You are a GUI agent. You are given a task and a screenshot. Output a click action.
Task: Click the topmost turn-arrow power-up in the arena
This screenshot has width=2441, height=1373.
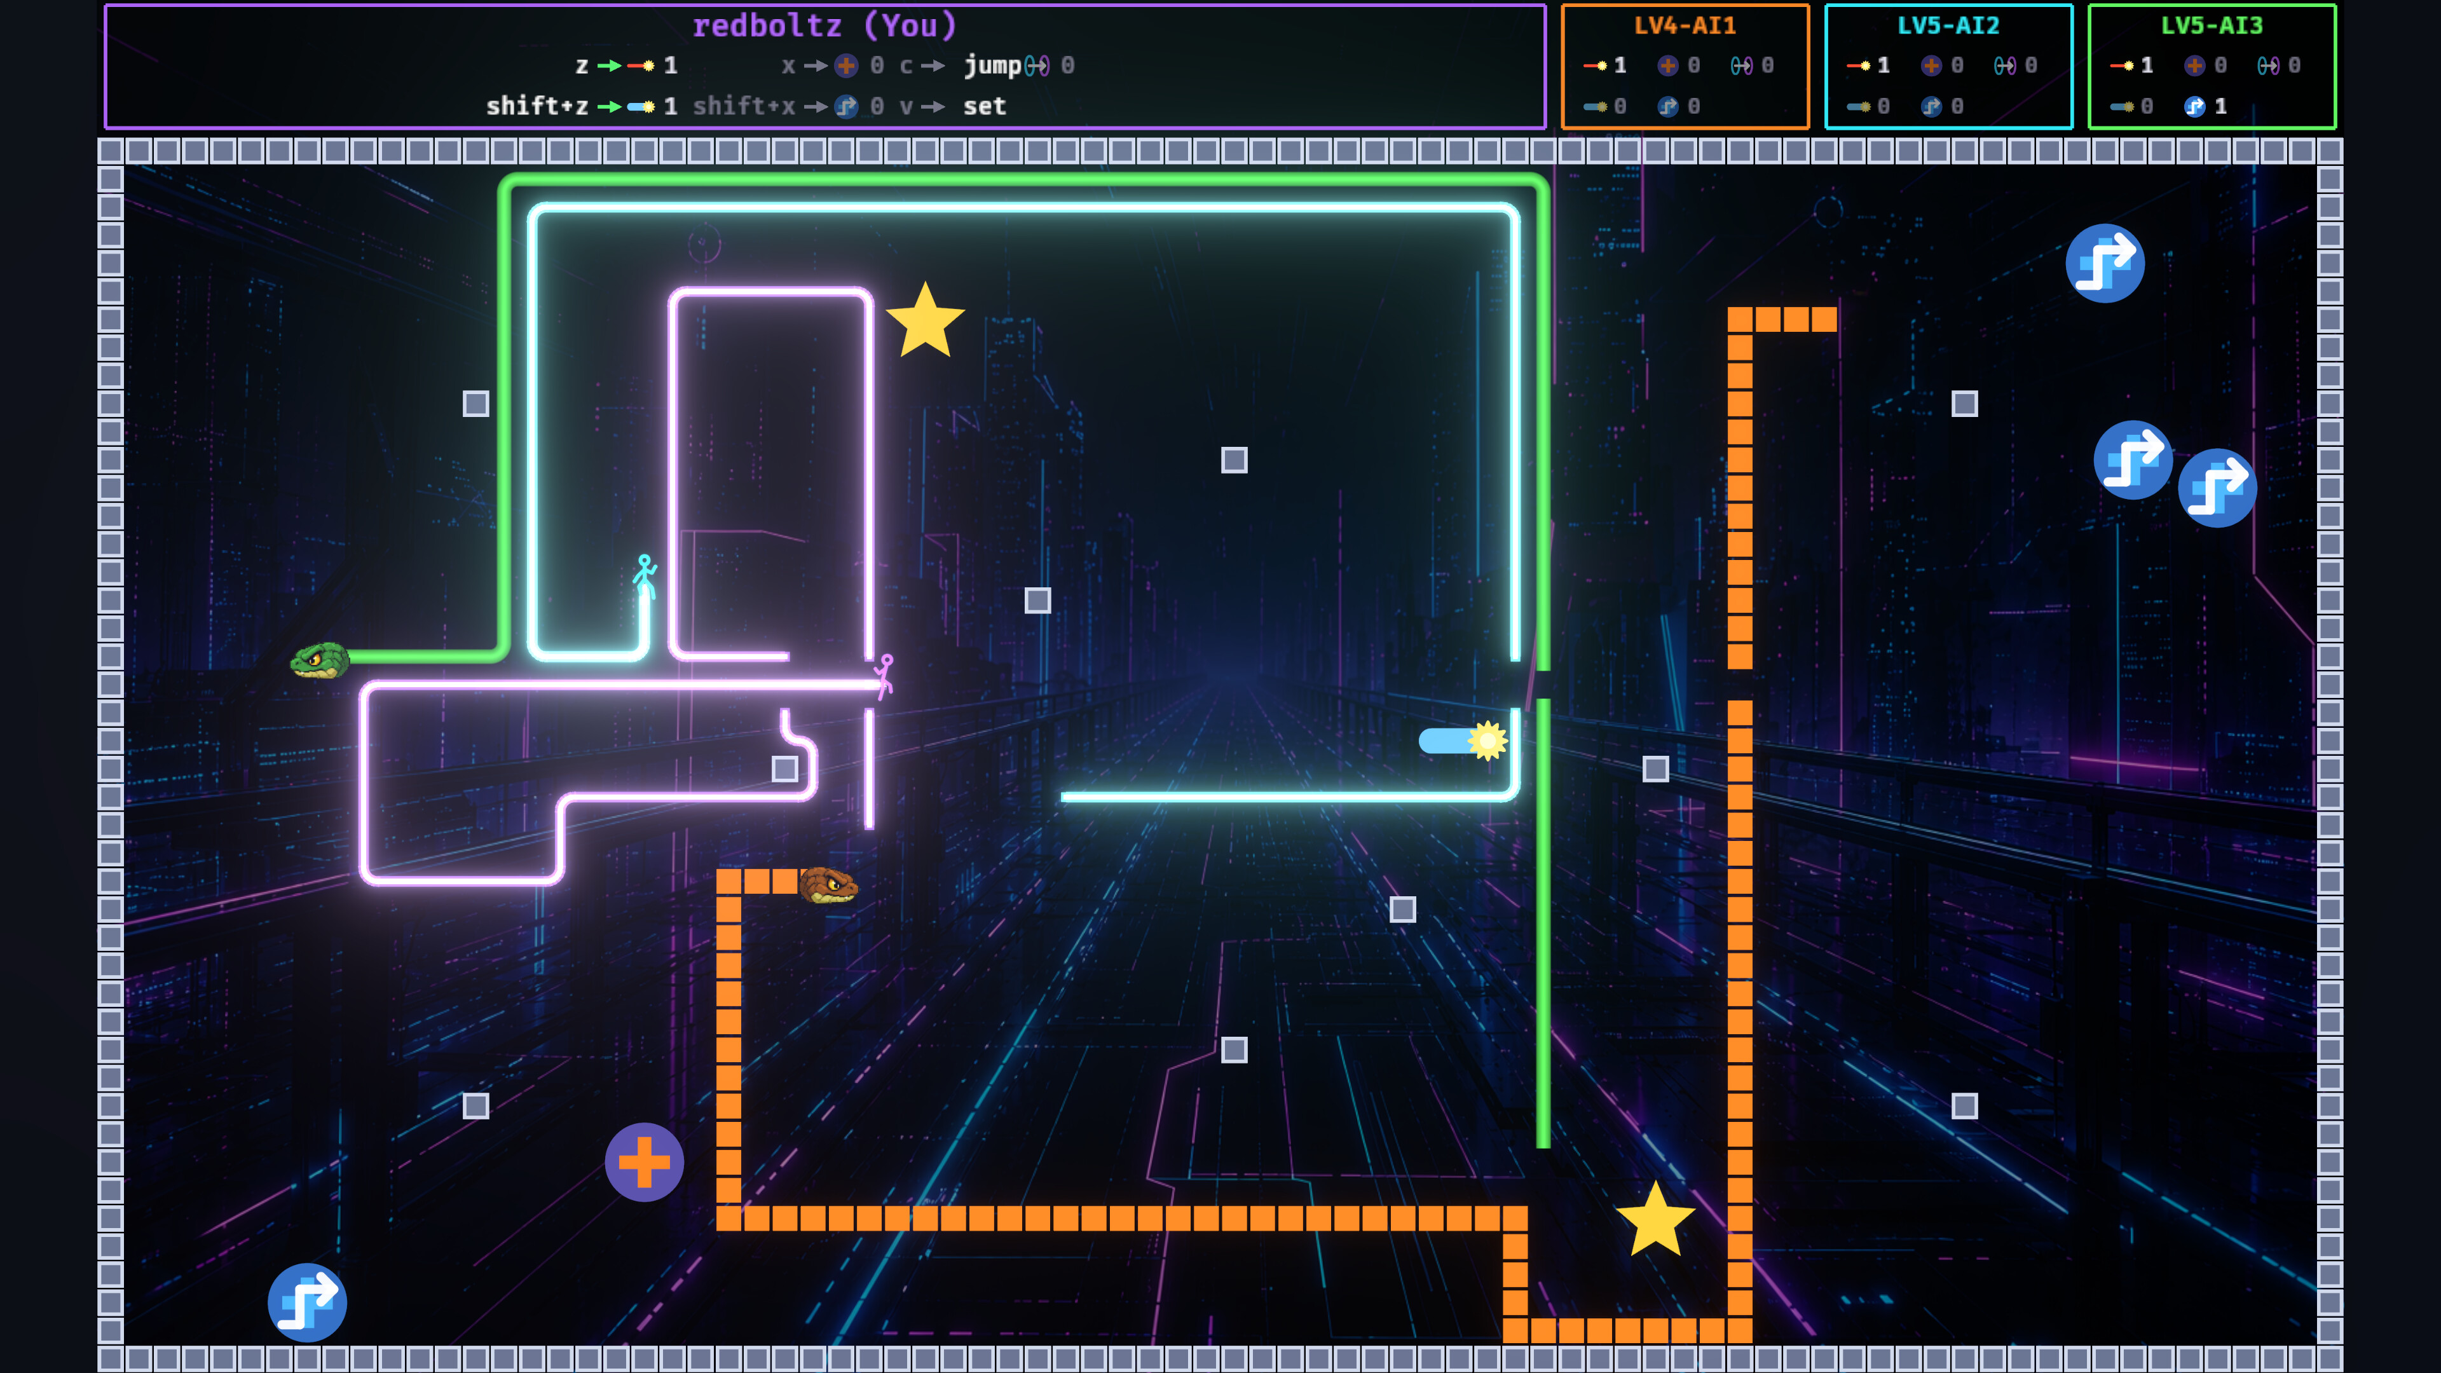click(x=2105, y=263)
